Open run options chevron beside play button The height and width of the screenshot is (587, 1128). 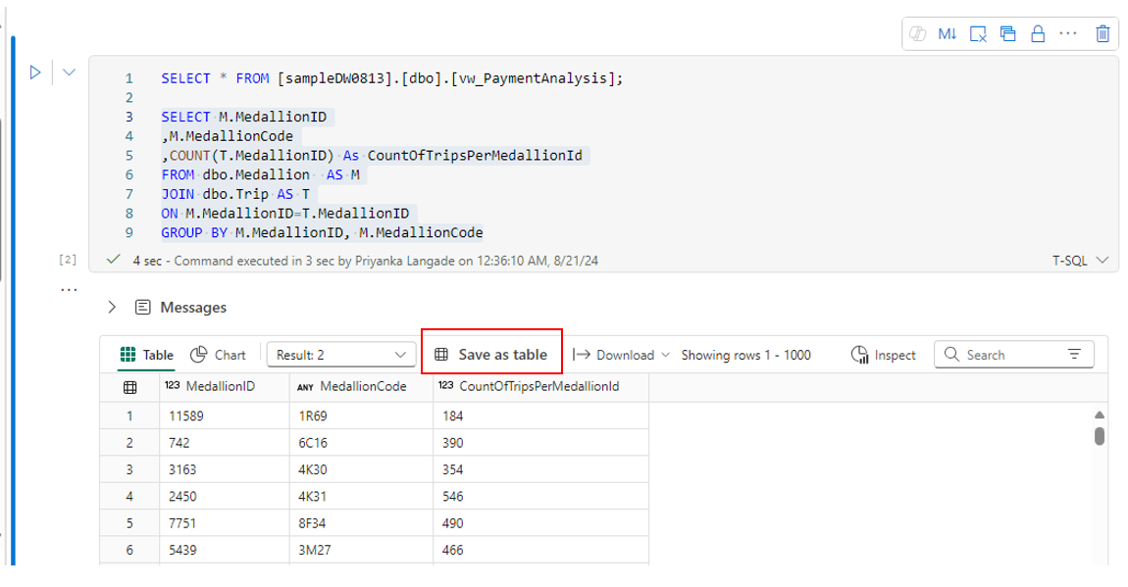(x=69, y=73)
